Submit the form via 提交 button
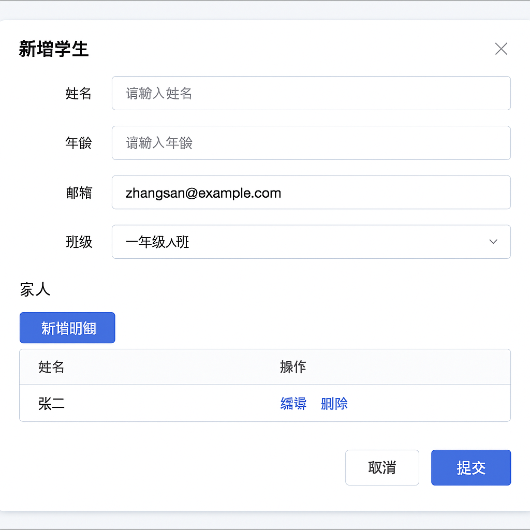Image resolution: width=530 pixels, height=530 pixels. (470, 467)
